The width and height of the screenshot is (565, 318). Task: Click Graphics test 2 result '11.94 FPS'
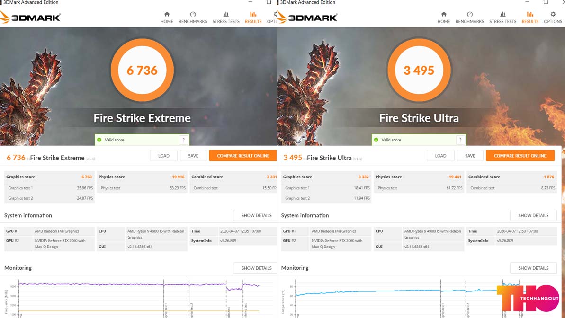pos(362,198)
